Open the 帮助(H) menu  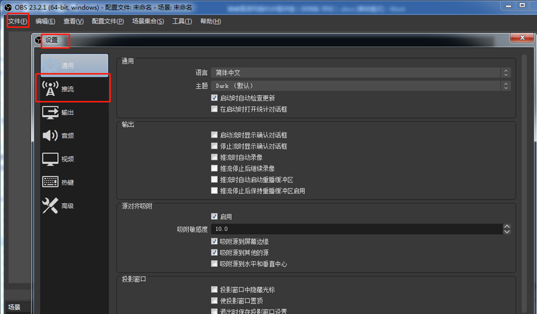tap(210, 21)
